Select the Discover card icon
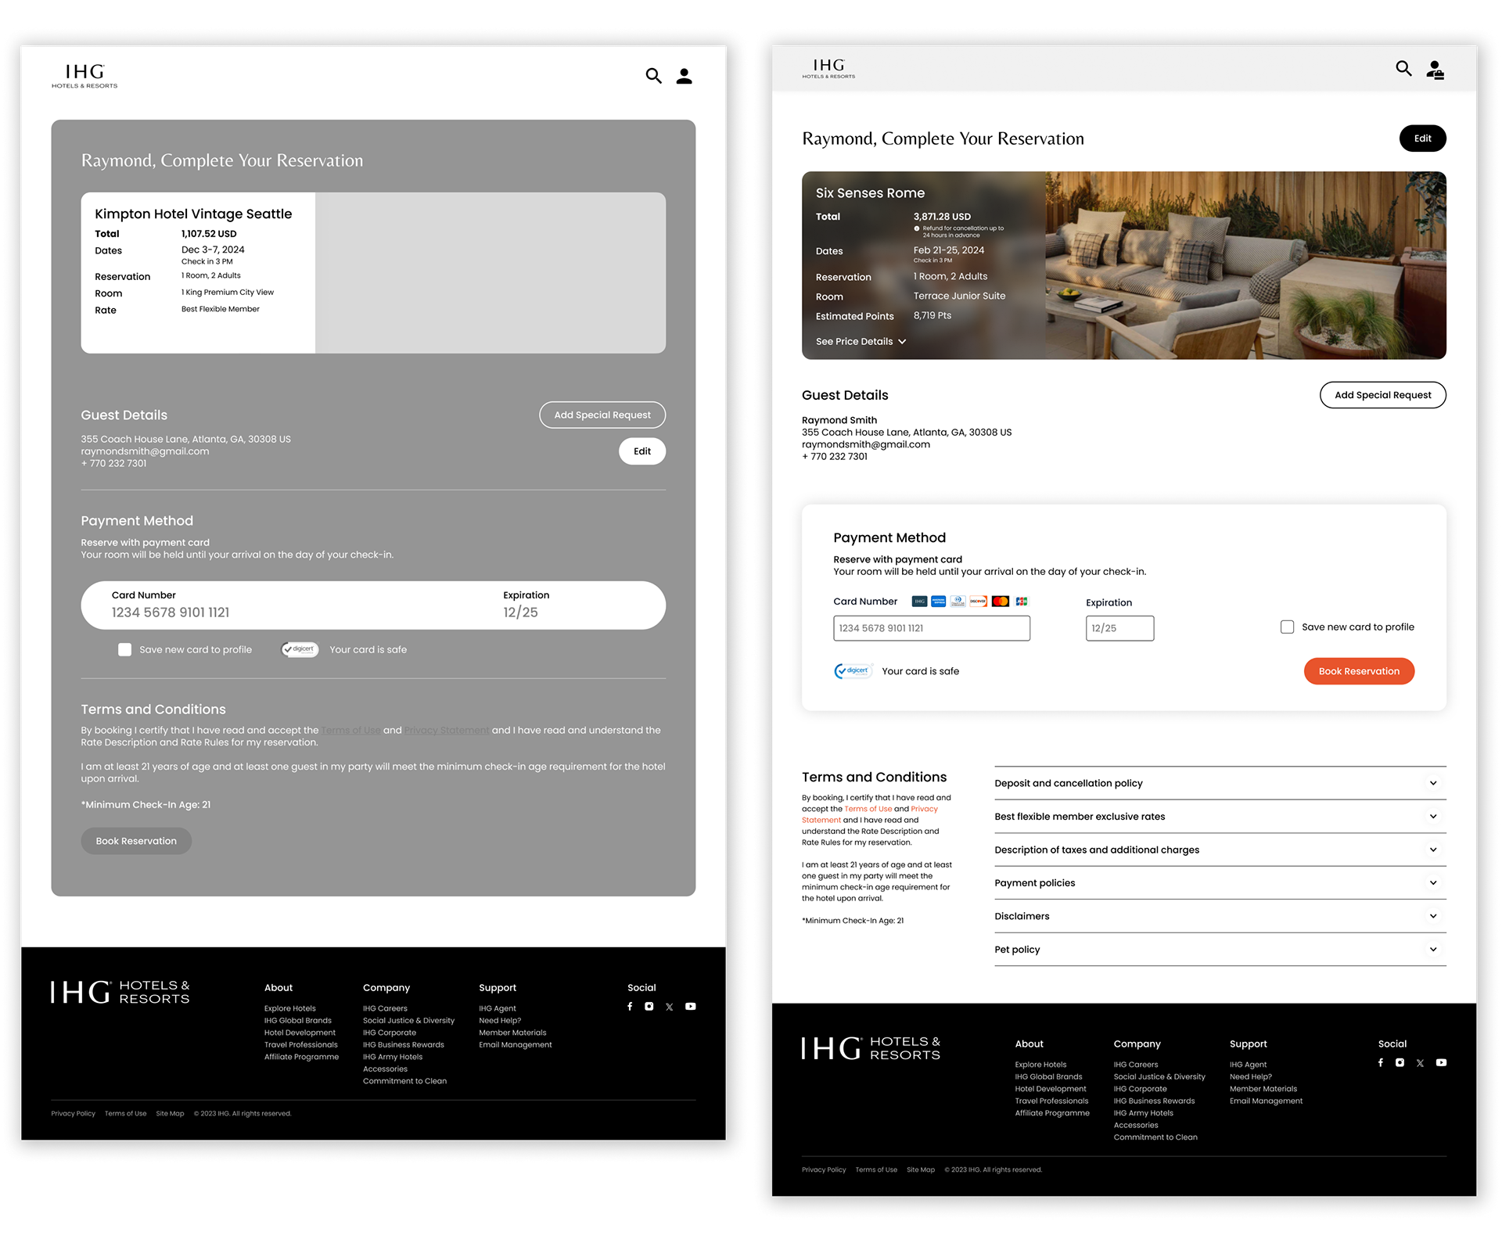This screenshot has height=1243, width=1502. [979, 602]
